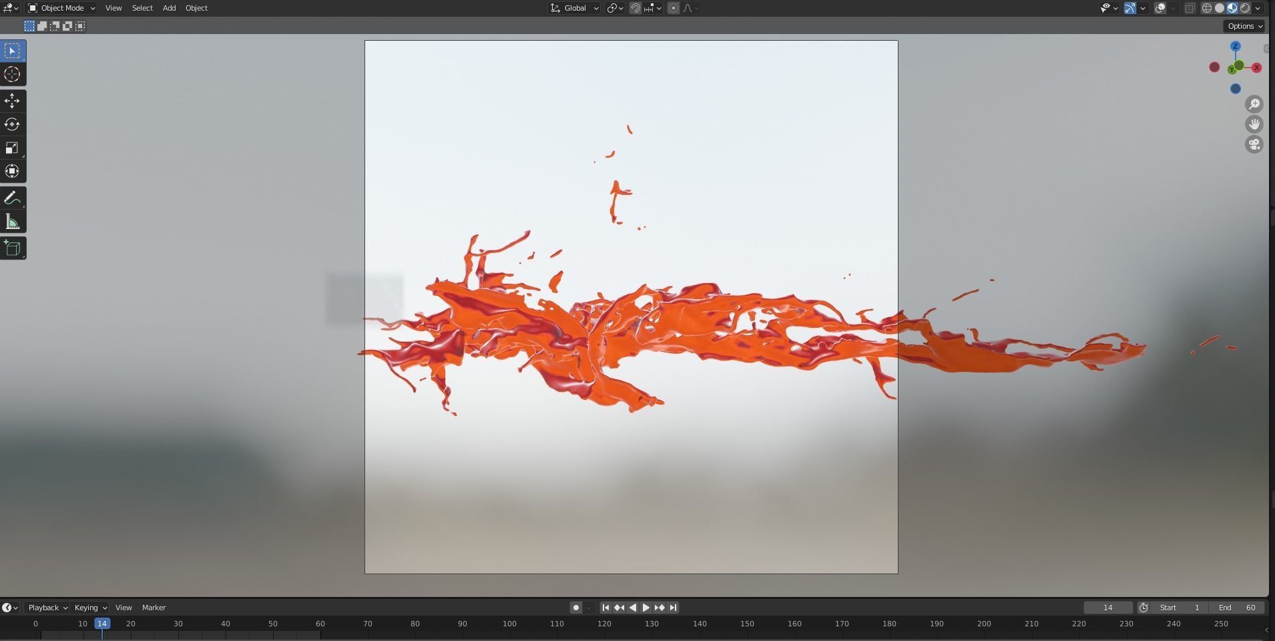Open viewport shading options dropdown
This screenshot has width=1275, height=641.
point(1258,8)
